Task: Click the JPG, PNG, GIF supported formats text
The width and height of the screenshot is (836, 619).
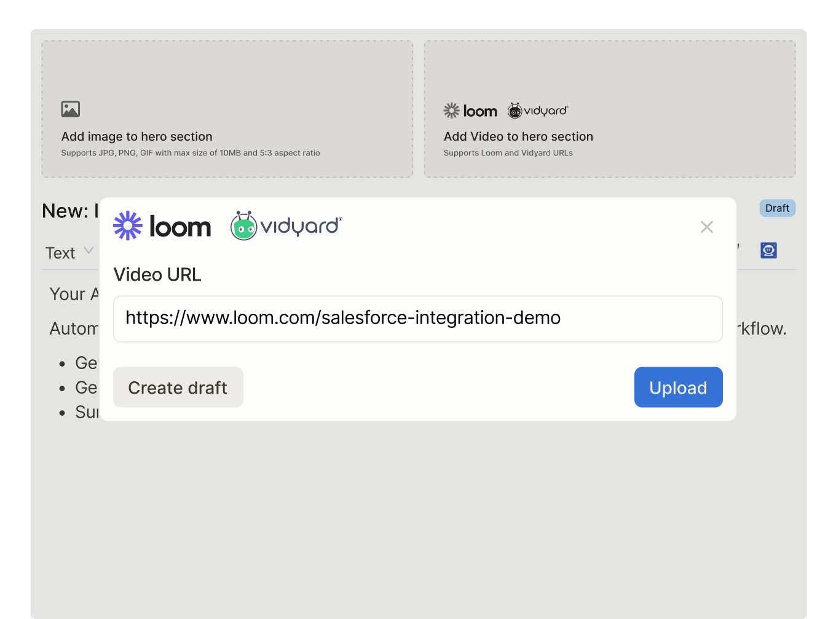Action: click(x=191, y=153)
